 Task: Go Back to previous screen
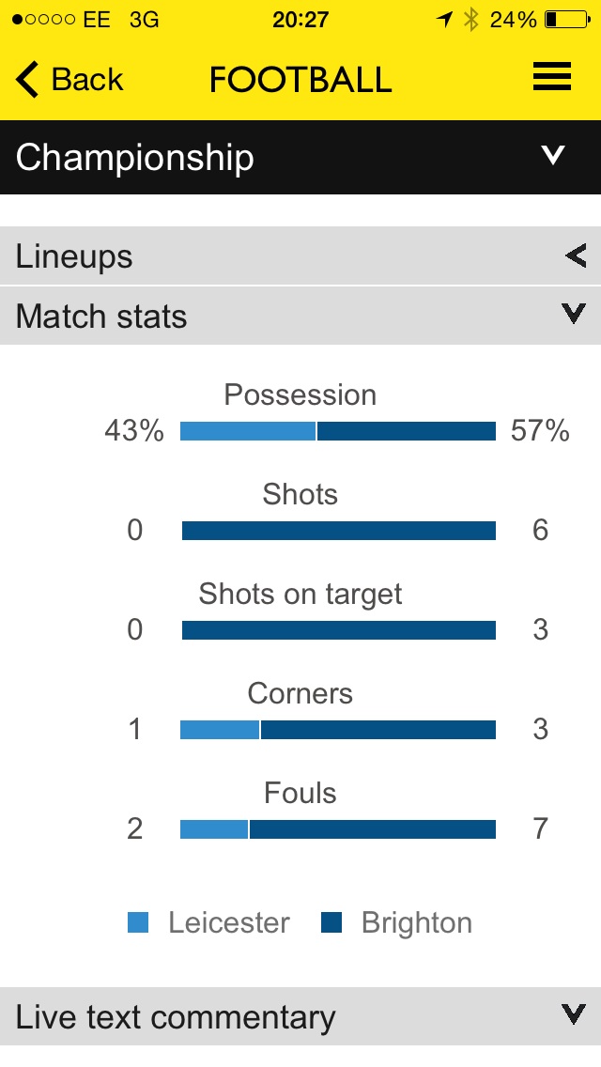(69, 80)
